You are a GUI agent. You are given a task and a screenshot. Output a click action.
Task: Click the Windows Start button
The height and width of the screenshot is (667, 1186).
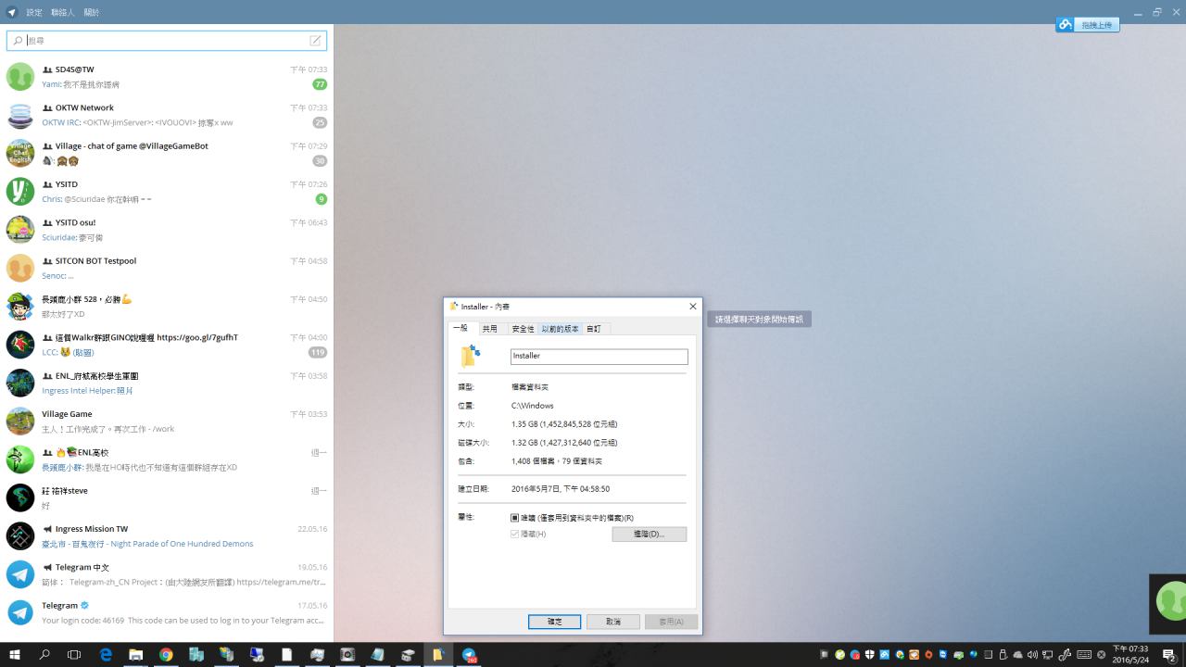15,655
